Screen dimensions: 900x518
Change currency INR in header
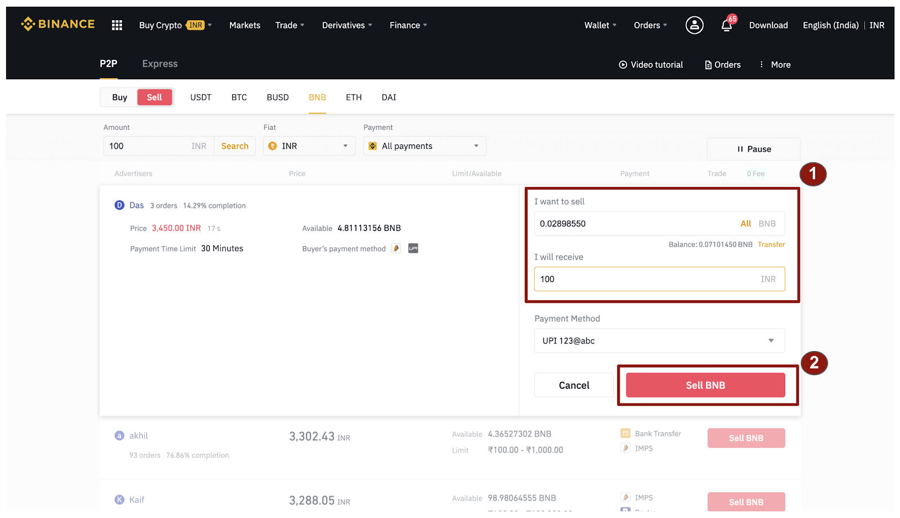tap(876, 25)
